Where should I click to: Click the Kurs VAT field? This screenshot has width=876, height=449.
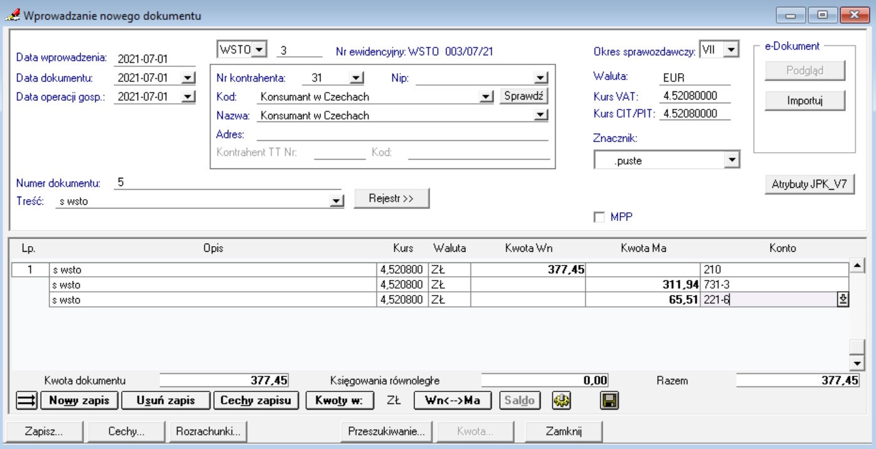(x=695, y=96)
